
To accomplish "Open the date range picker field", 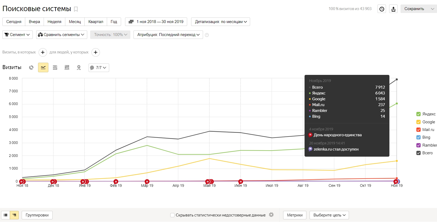I will click(x=156, y=22).
